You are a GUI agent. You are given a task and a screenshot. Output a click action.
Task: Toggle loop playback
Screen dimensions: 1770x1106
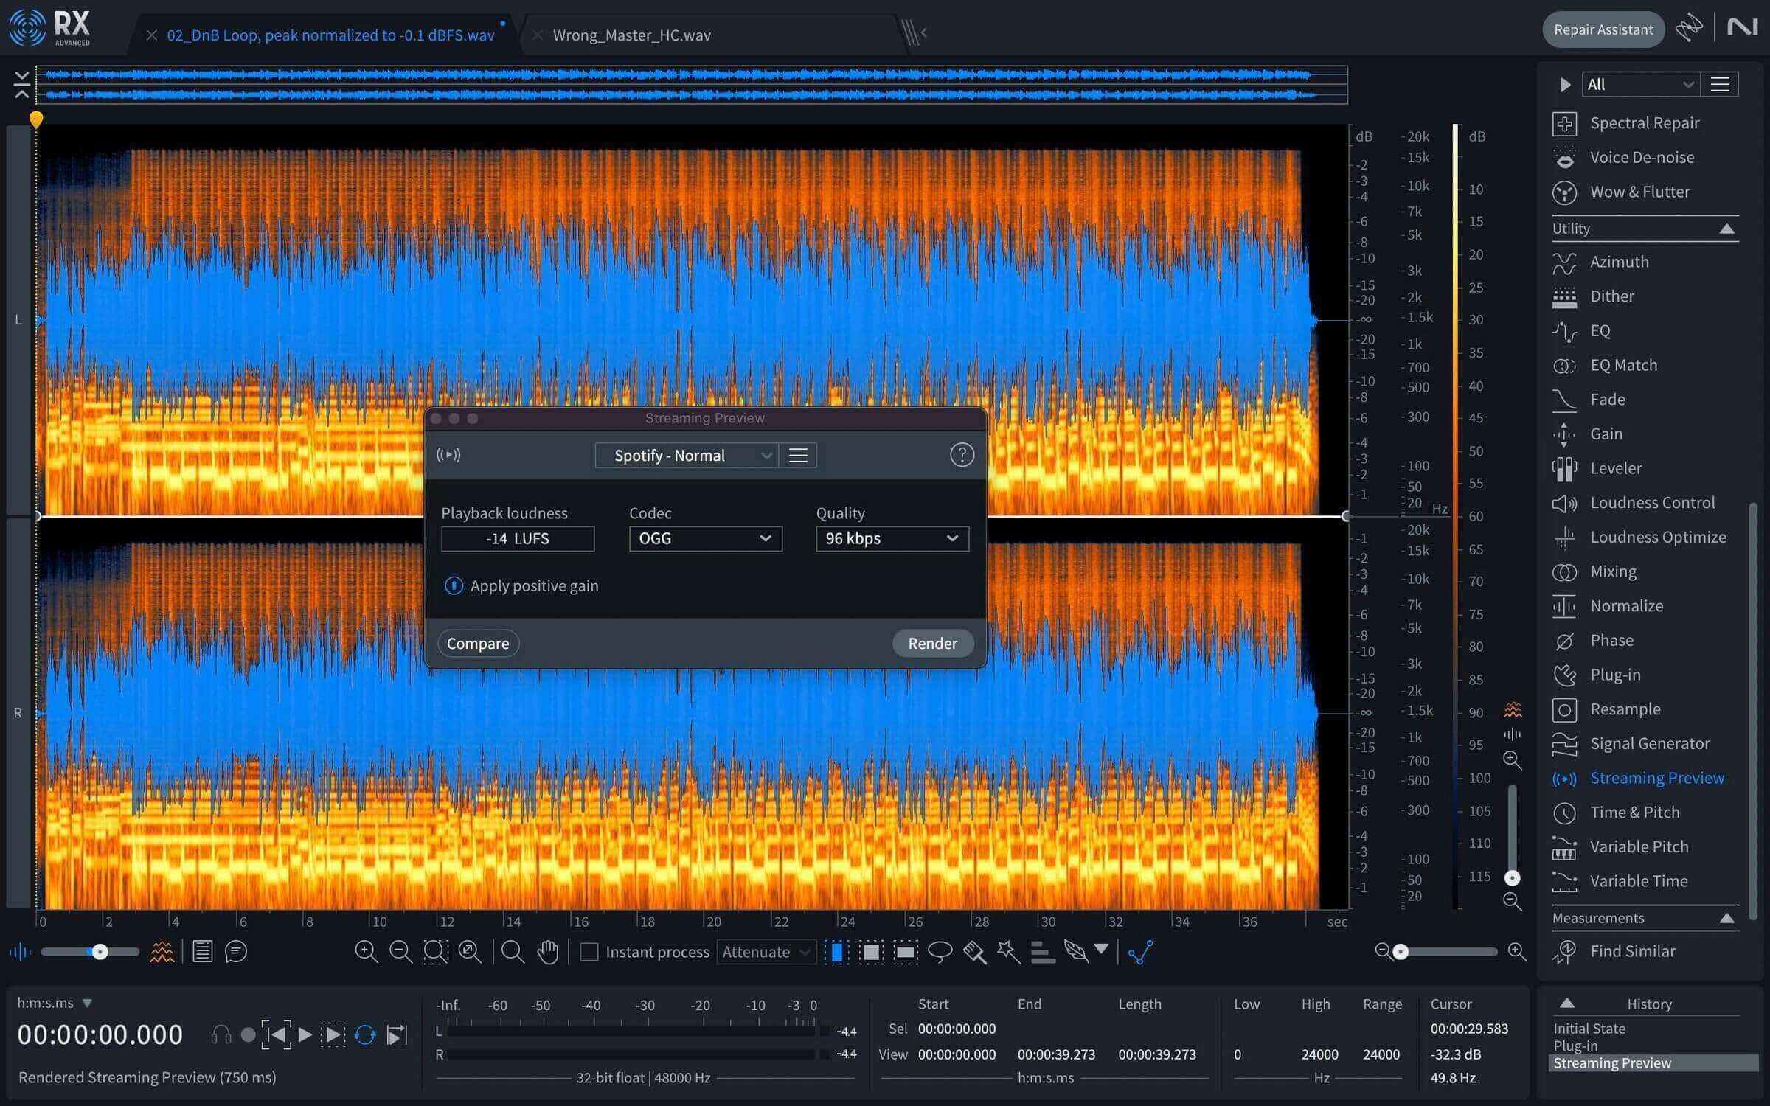tap(365, 1035)
